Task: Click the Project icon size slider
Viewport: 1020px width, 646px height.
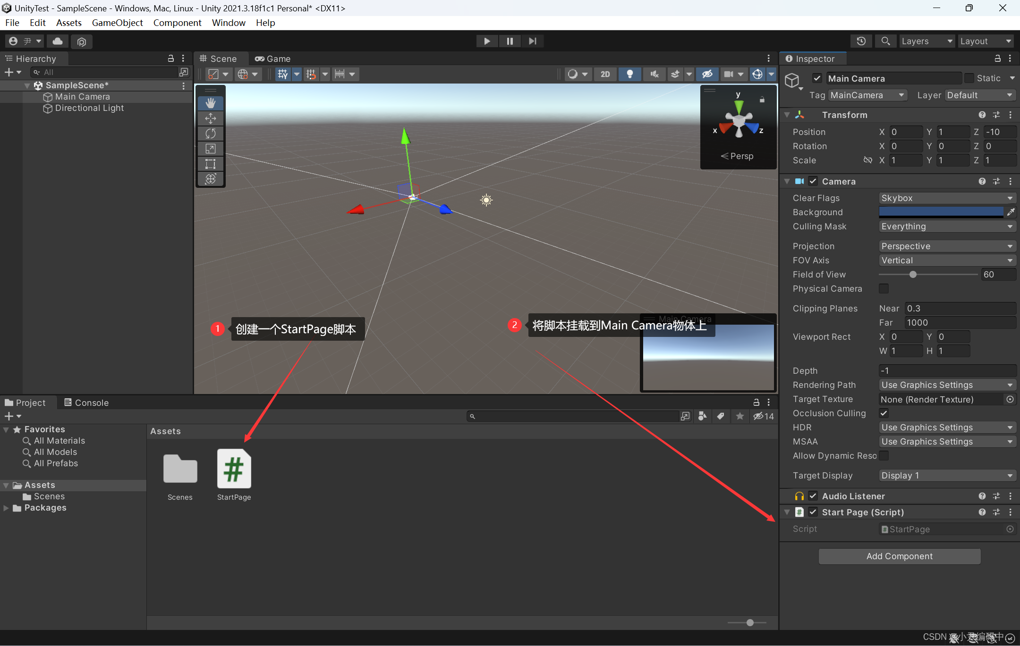Action: [x=749, y=622]
